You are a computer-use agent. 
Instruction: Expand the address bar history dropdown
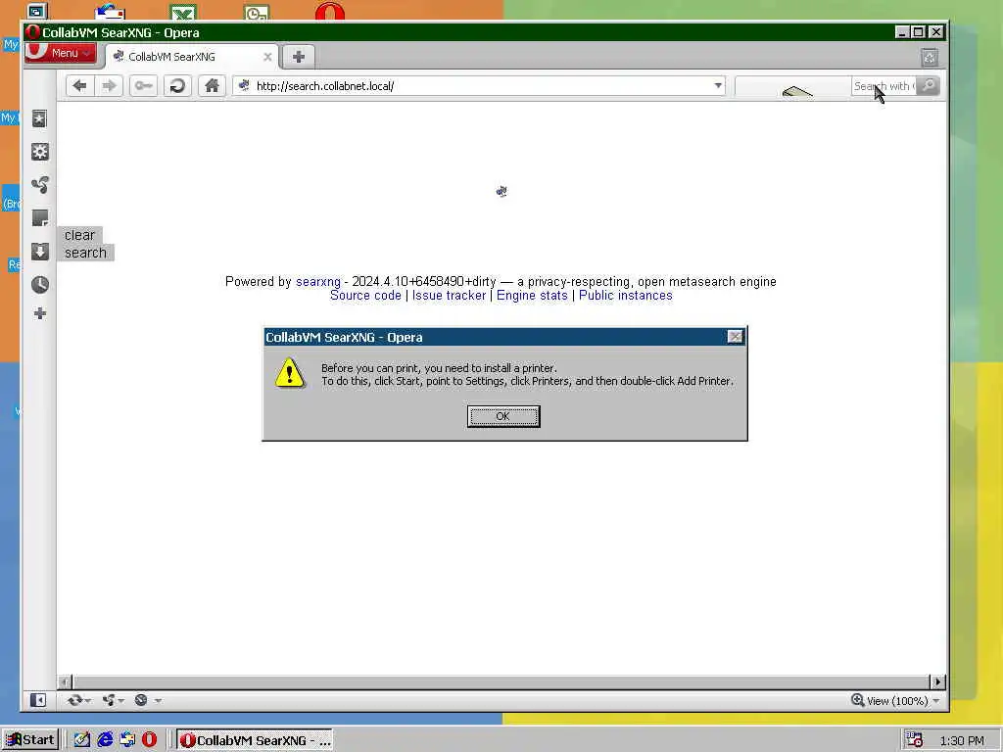tap(718, 86)
